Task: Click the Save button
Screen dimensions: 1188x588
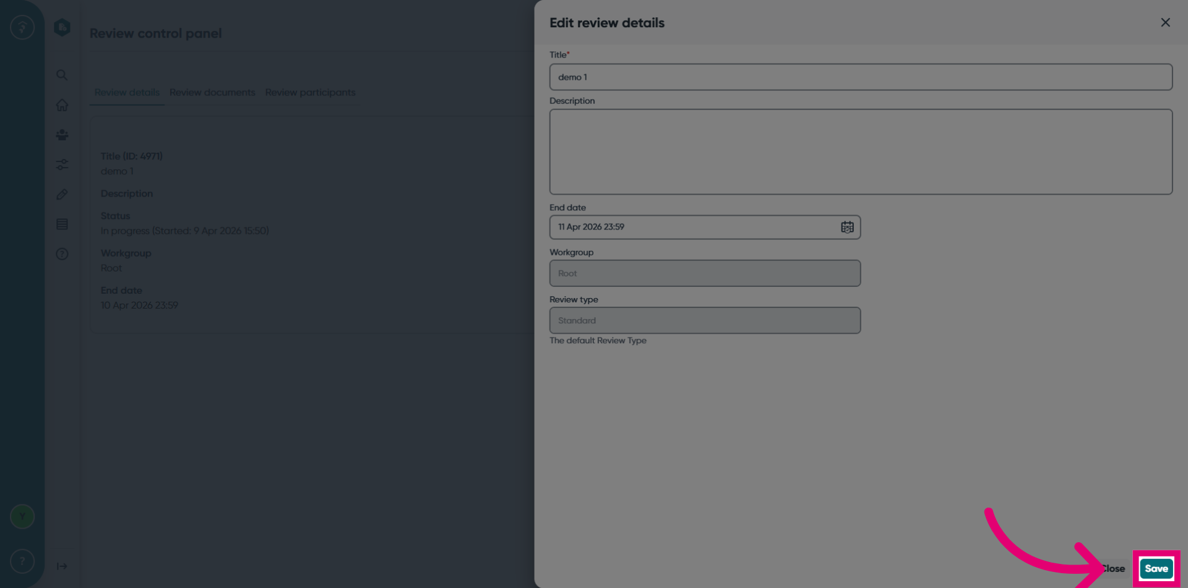Action: click(1156, 568)
